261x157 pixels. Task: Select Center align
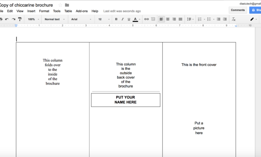pos(168,19)
